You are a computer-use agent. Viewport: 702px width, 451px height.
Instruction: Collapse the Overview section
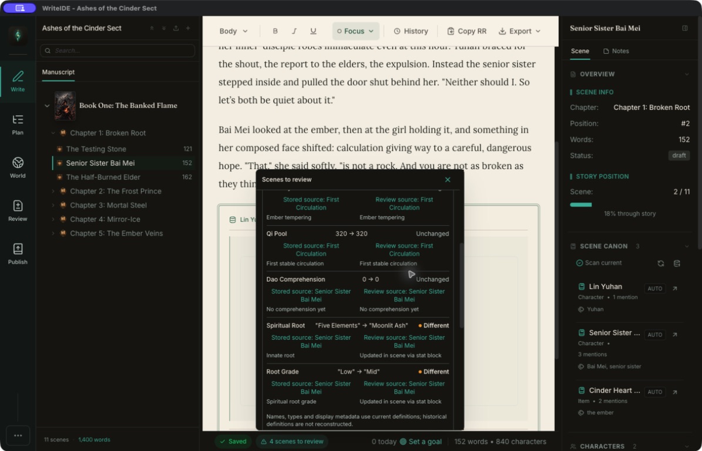(687, 74)
